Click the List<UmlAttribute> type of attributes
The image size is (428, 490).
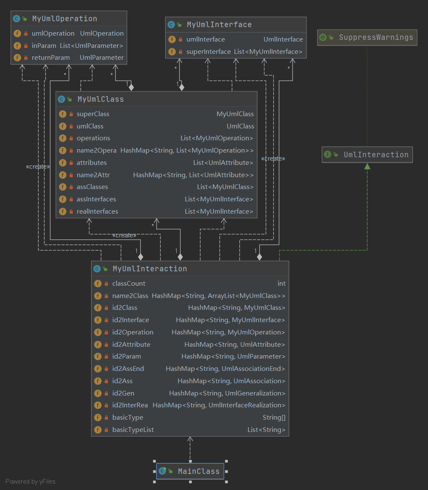223,163
